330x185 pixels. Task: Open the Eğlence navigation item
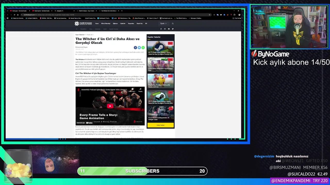pyautogui.click(x=115, y=24)
